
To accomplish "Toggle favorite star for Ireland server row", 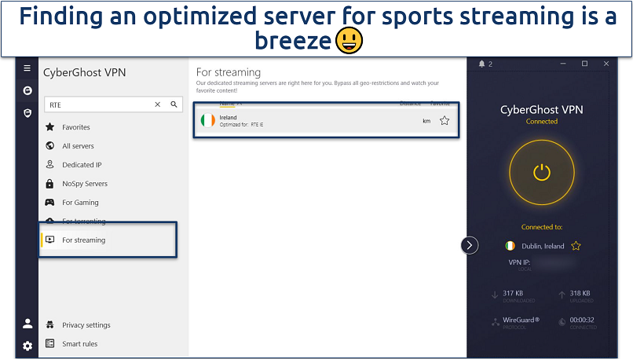I will [x=445, y=120].
